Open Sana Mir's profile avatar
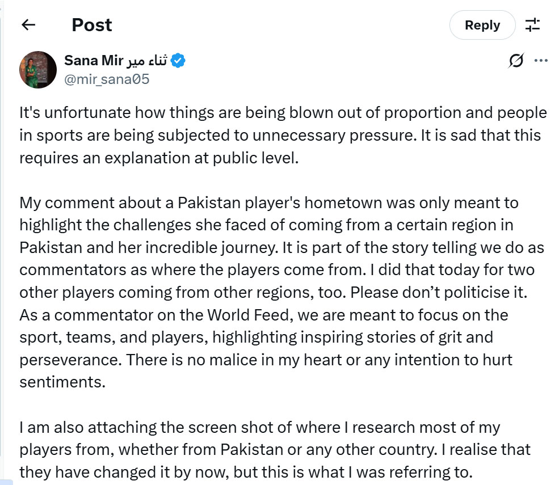The height and width of the screenshot is (485, 555). (x=38, y=69)
